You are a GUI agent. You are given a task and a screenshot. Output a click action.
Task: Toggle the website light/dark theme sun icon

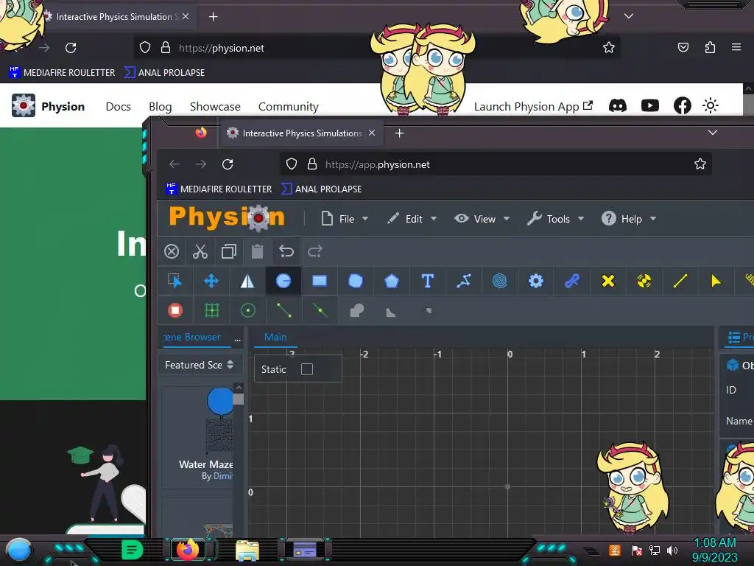(x=711, y=105)
